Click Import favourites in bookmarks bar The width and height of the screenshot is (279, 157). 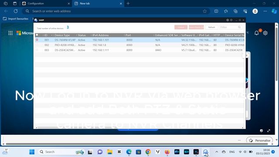(x=16, y=19)
